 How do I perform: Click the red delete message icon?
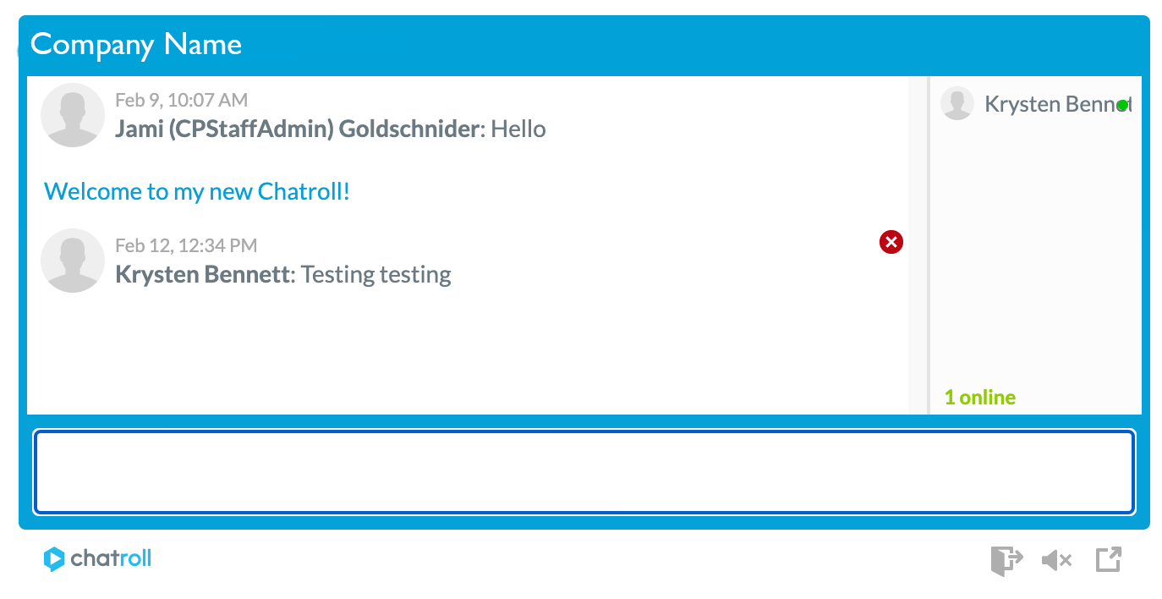[x=891, y=242]
